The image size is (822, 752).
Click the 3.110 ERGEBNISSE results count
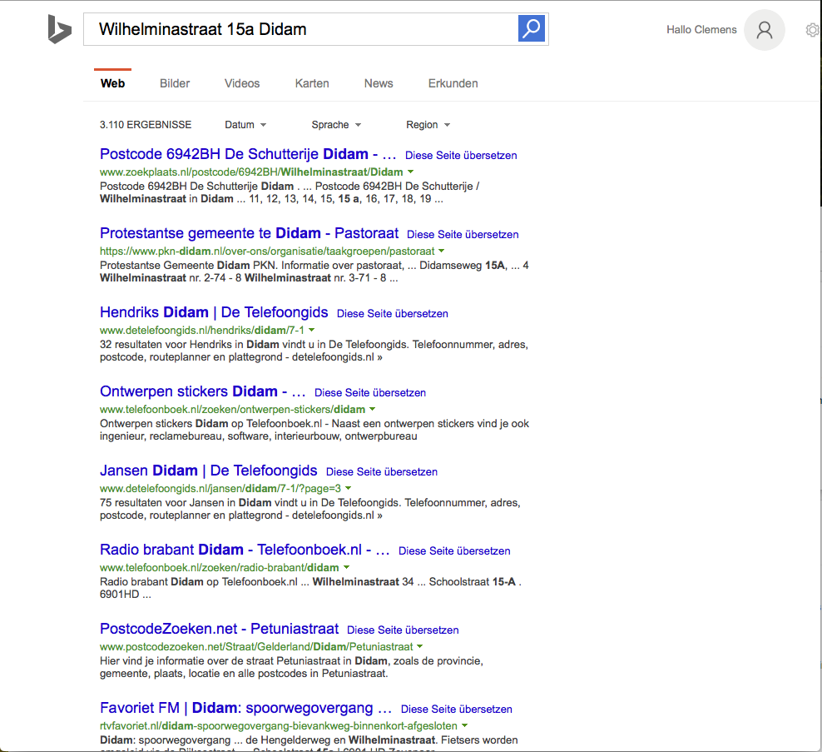146,125
